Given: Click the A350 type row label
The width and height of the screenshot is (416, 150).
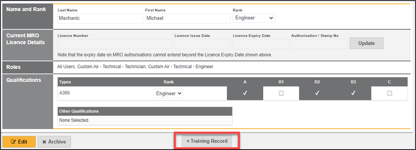Looking at the screenshot, I should pyautogui.click(x=65, y=93).
